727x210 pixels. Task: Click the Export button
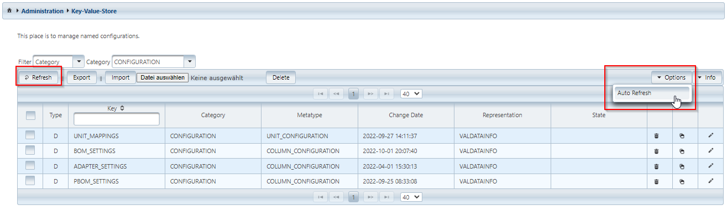coord(82,77)
